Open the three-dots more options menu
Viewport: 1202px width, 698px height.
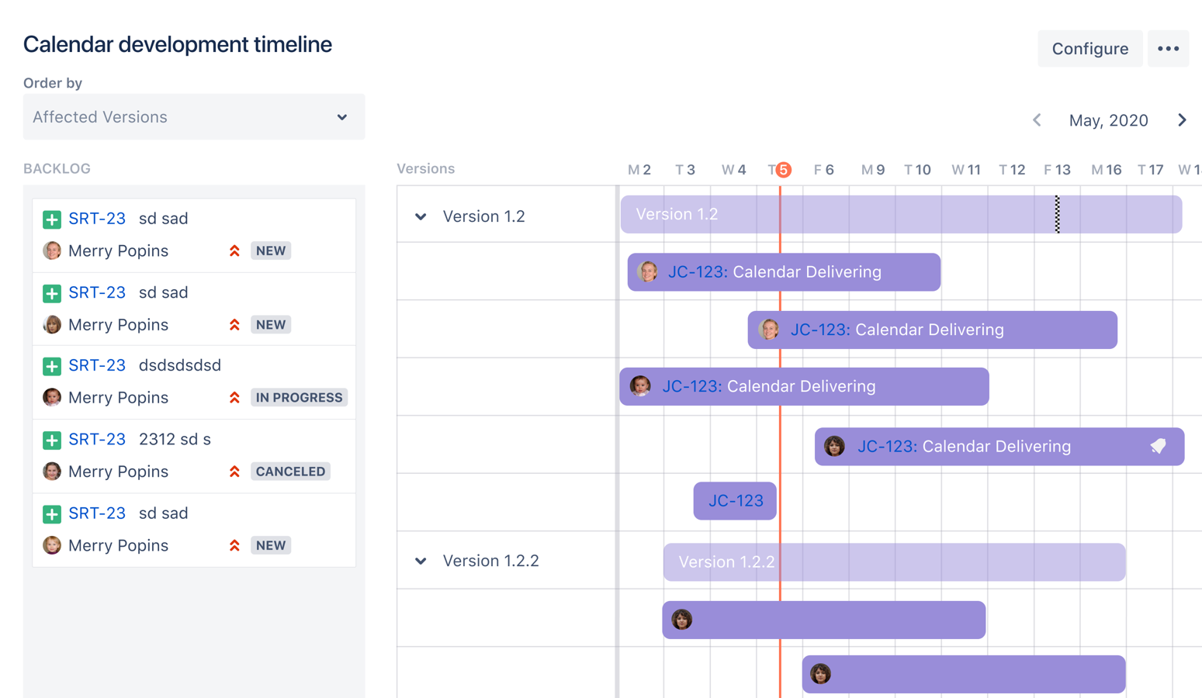tap(1168, 49)
